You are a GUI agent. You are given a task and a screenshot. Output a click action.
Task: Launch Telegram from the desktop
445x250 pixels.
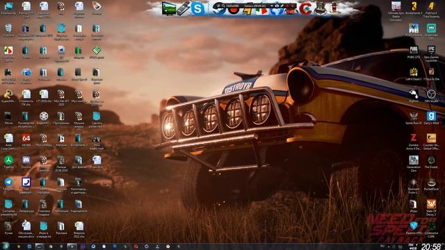point(8,184)
